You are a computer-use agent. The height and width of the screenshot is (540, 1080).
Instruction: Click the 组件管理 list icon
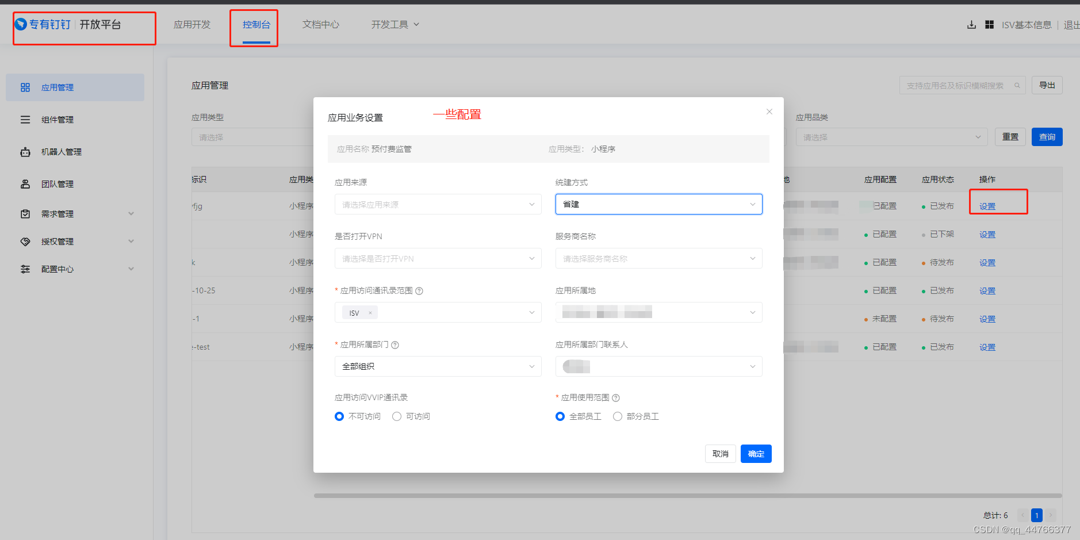click(x=25, y=120)
